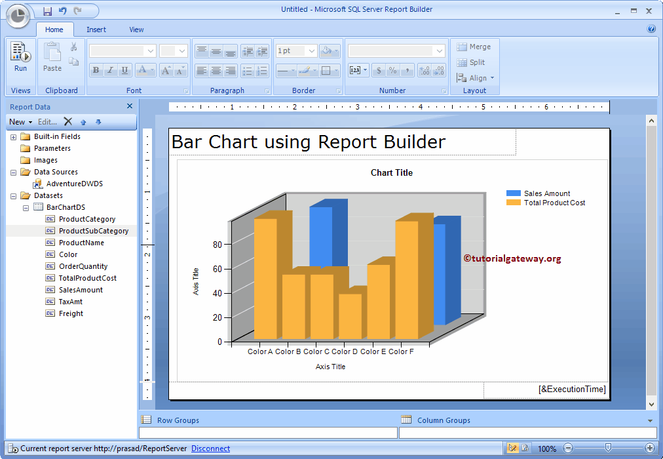This screenshot has width=663, height=459.
Task: Select the SalesAmount field in BarChartDS
Action: (79, 289)
